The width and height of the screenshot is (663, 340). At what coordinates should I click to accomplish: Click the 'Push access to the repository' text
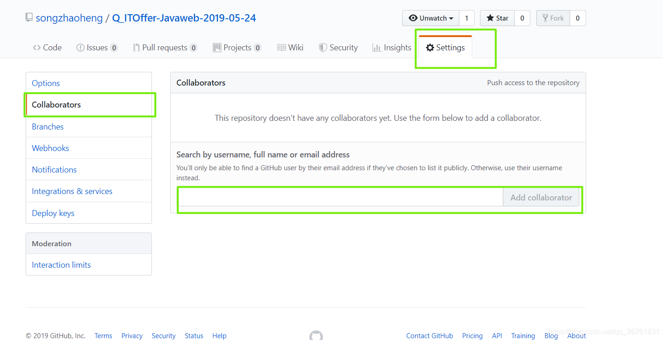pyautogui.click(x=533, y=83)
